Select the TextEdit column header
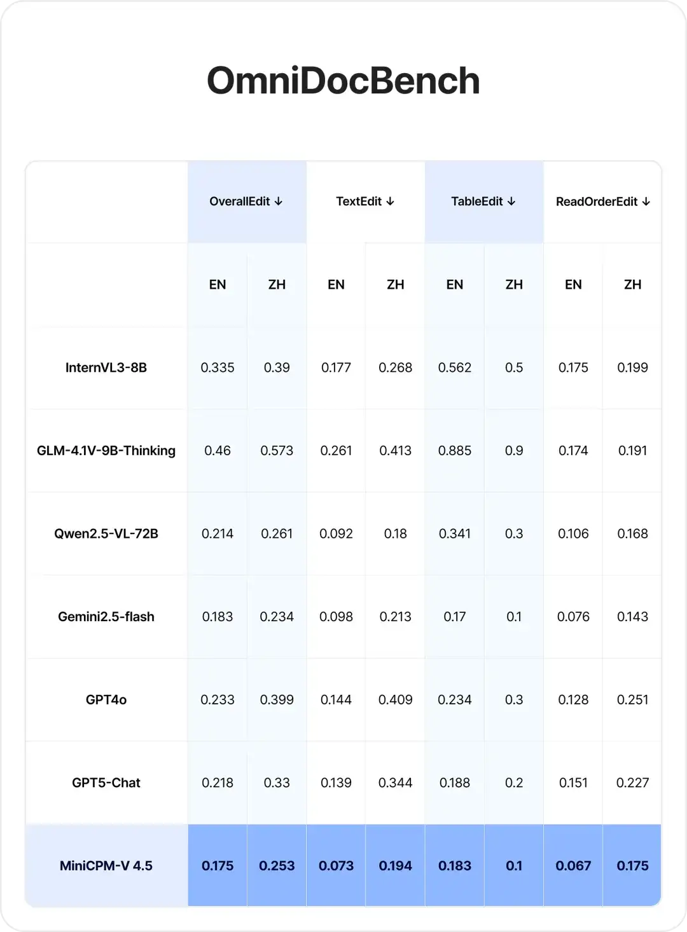Image resolution: width=687 pixels, height=932 pixels. click(x=366, y=202)
